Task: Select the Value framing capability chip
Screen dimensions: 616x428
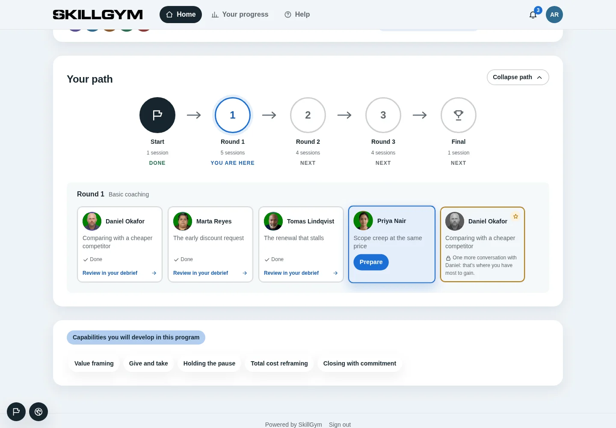Action: 94,363
